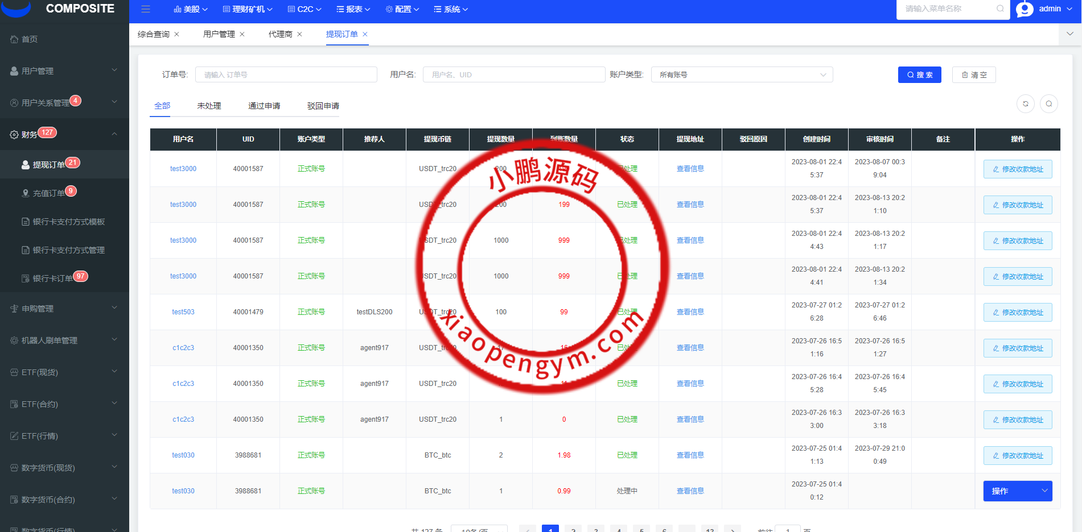Screen dimensions: 1082x532
Task: Click the circular refresh icon above table
Action: click(1025, 103)
